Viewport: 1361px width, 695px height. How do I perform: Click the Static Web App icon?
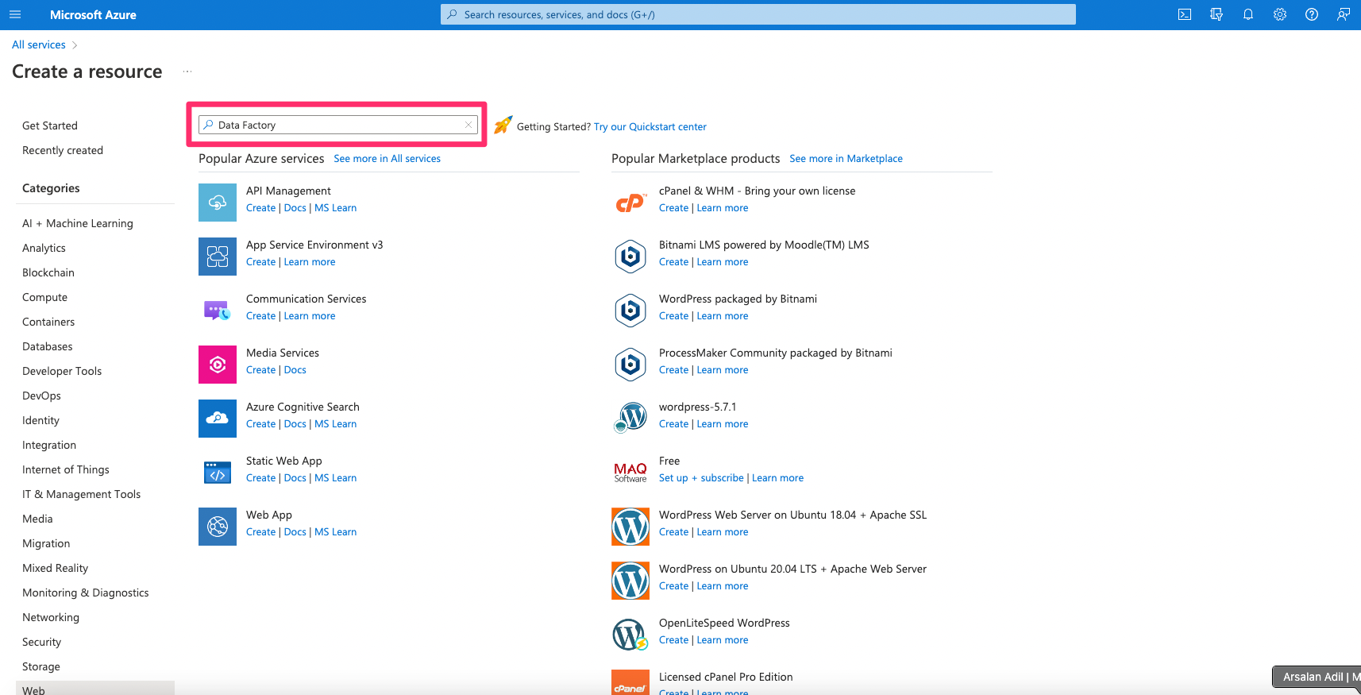click(218, 473)
